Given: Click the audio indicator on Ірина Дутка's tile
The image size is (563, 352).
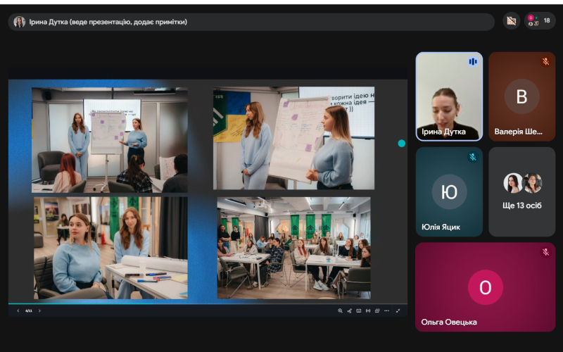Looking at the screenshot, I should [473, 62].
